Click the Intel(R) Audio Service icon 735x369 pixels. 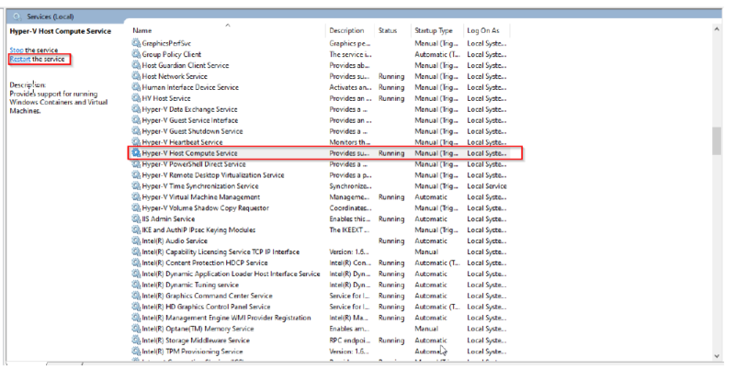point(137,241)
